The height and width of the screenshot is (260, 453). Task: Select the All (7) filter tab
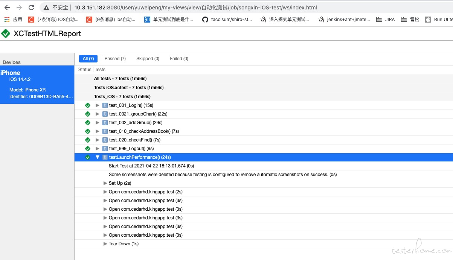pos(88,59)
